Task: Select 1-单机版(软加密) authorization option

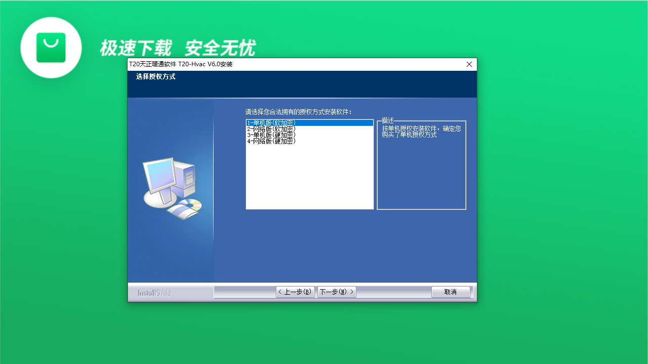Action: pyautogui.click(x=271, y=123)
